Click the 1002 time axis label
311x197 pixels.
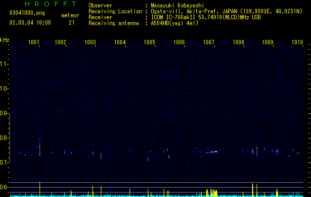coord(60,42)
